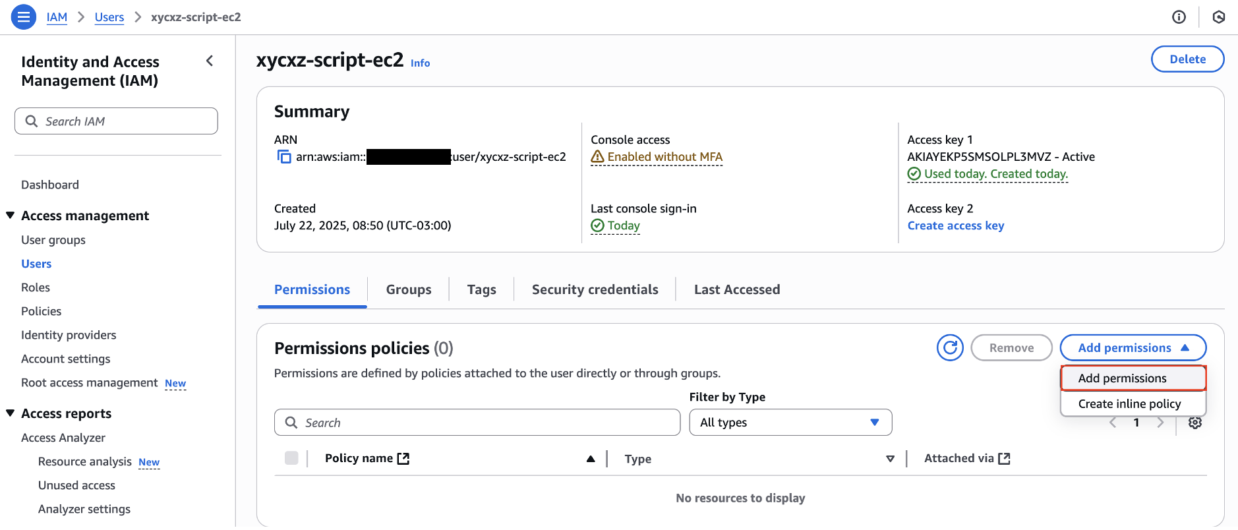Go to next page of policies
The image size is (1238, 530).
tap(1160, 423)
